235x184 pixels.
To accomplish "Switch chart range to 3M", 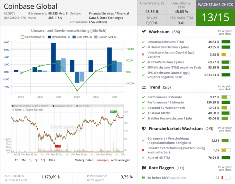I will (23, 160).
